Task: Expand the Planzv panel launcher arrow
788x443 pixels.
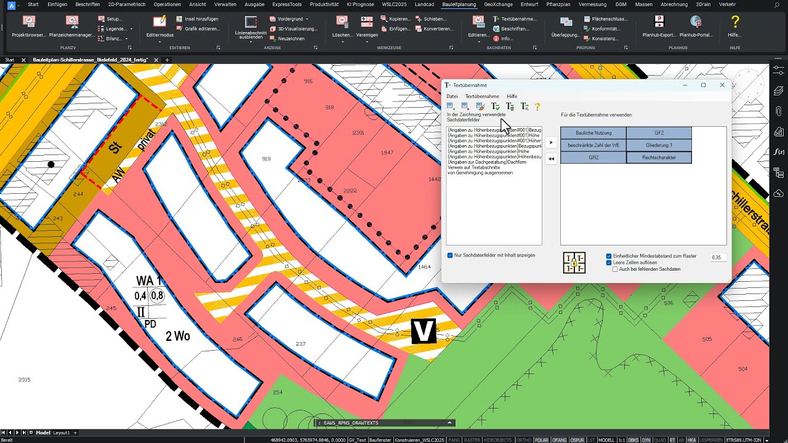Action: click(x=129, y=47)
